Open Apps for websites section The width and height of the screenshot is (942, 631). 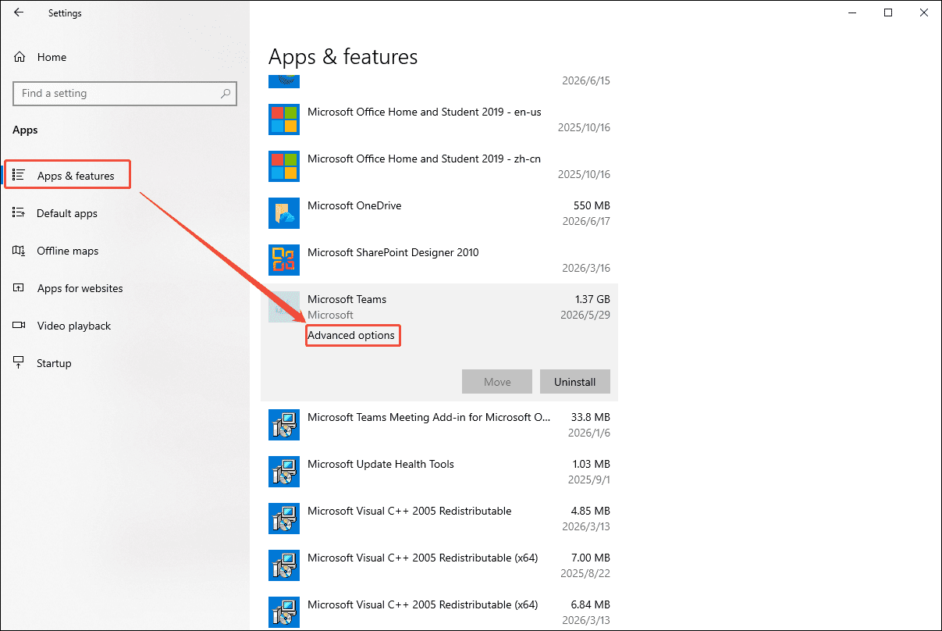point(80,288)
